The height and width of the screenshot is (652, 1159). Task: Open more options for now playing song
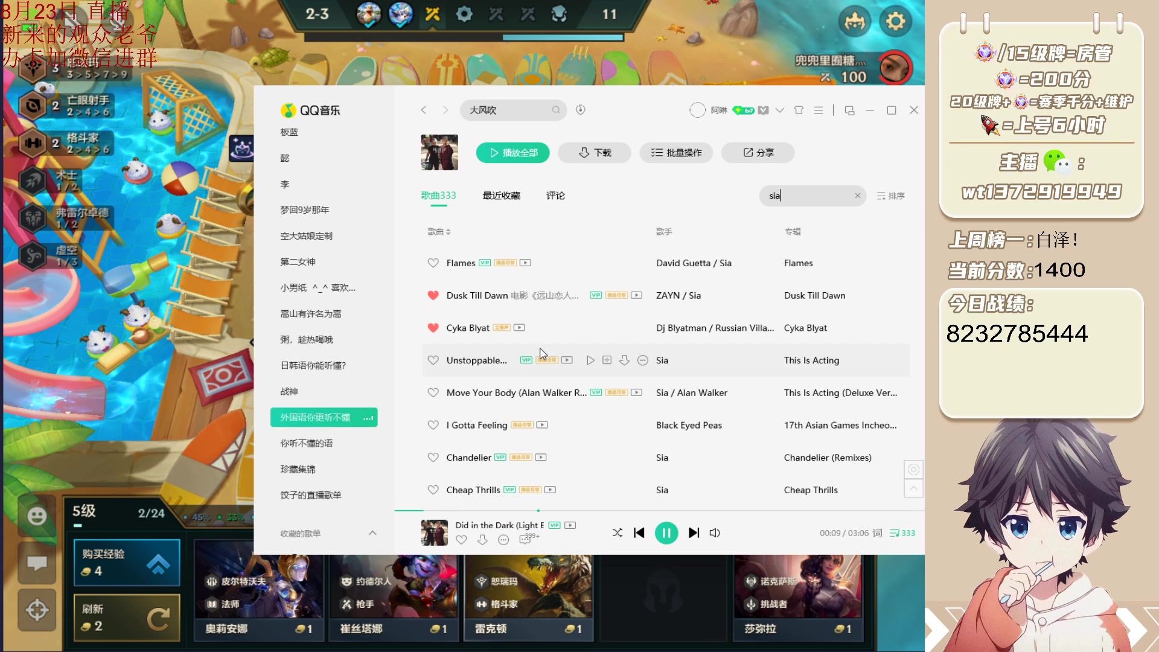(x=503, y=540)
